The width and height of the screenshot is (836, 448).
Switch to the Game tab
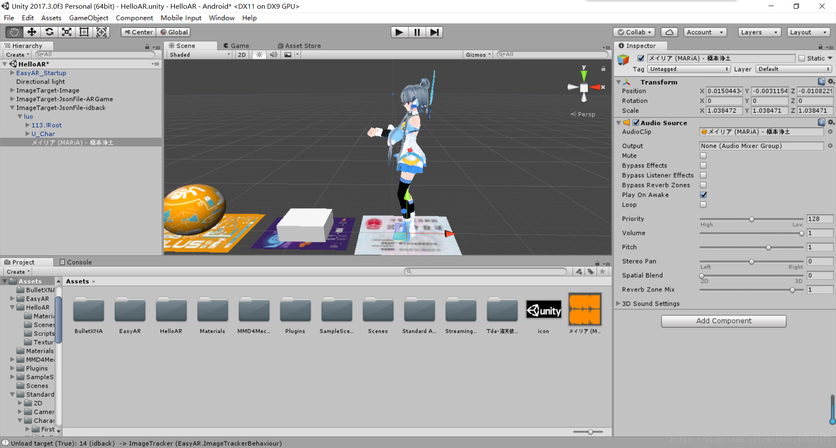(x=236, y=46)
